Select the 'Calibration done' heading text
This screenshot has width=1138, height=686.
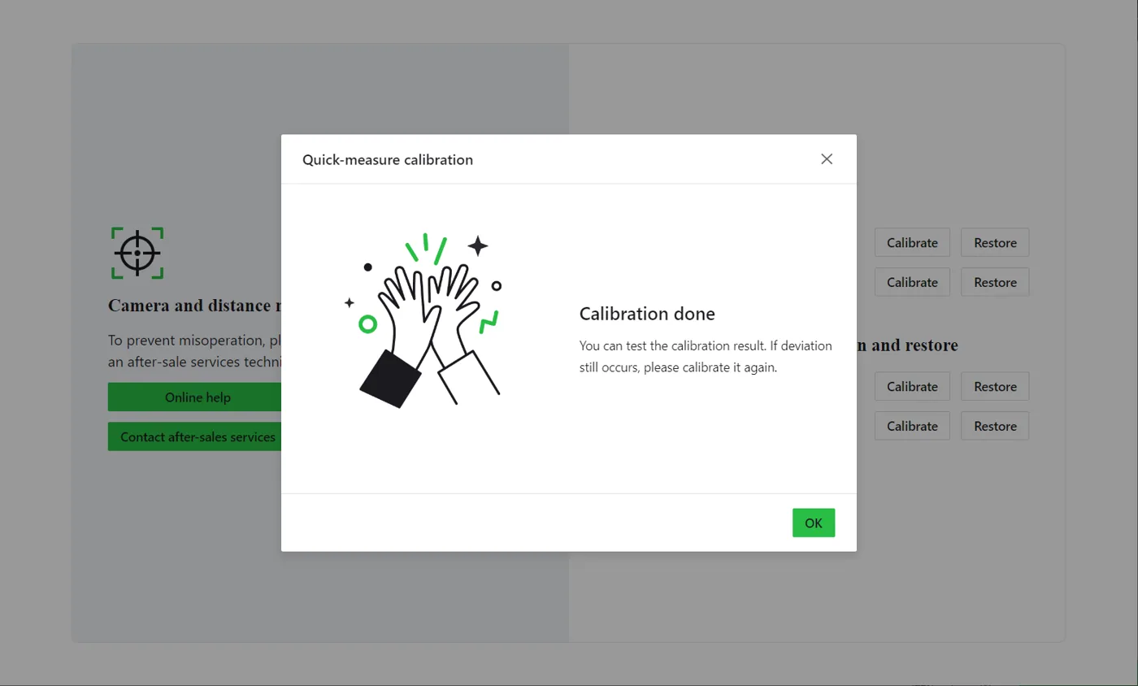pyautogui.click(x=647, y=314)
